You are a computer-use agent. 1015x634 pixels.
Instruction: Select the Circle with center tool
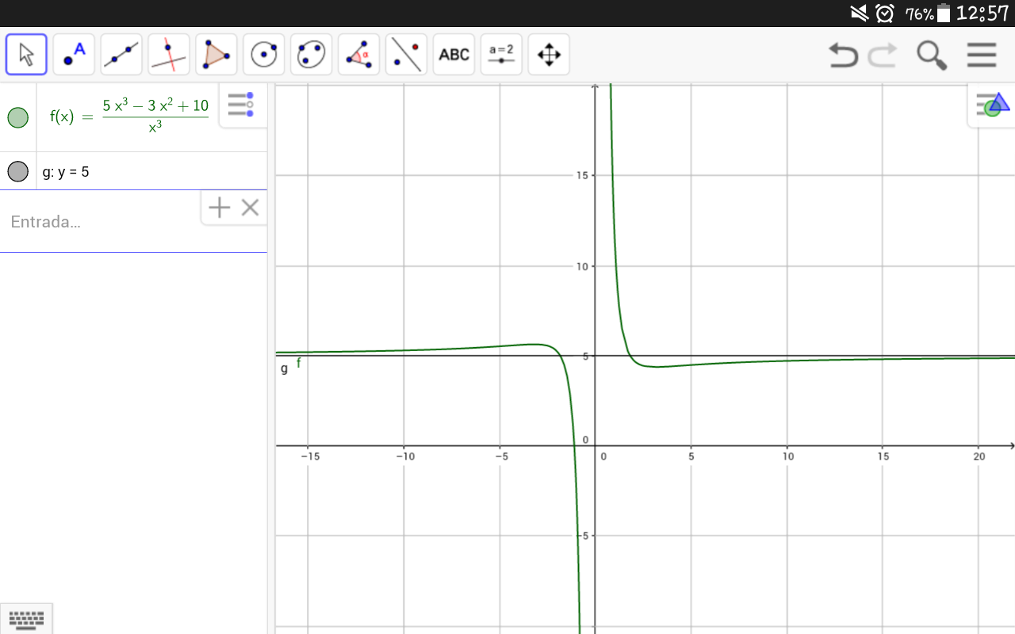click(x=263, y=55)
